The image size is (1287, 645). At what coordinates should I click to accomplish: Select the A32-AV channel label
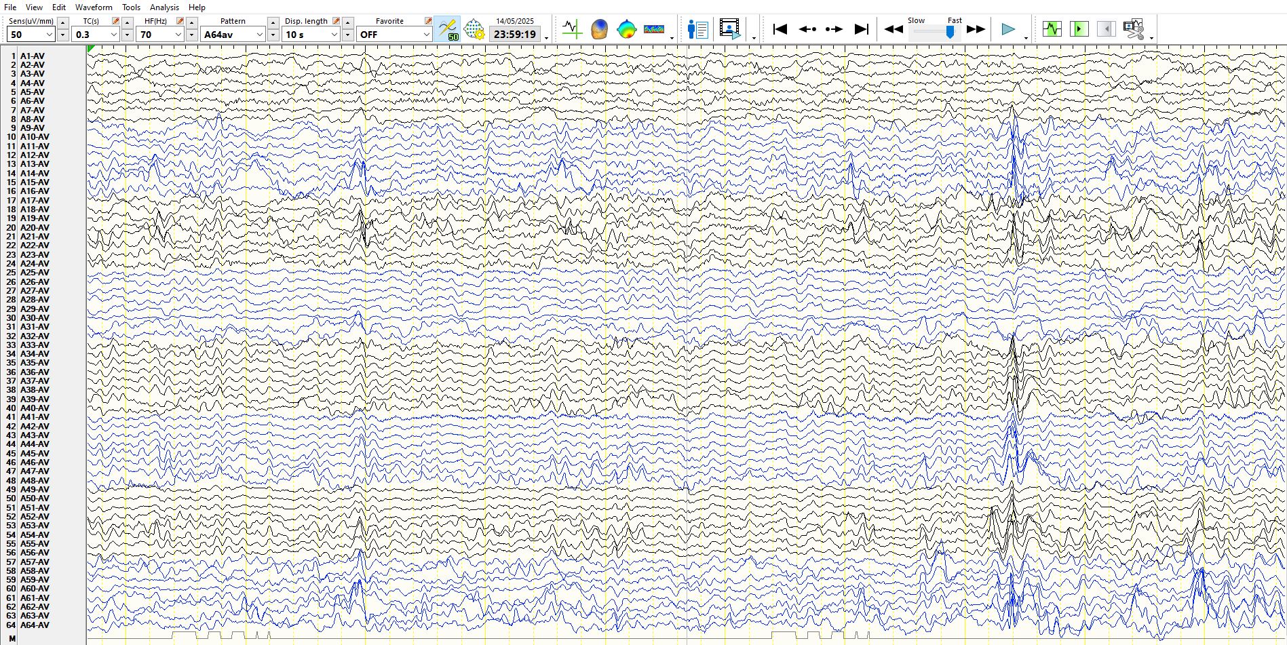[x=34, y=336]
